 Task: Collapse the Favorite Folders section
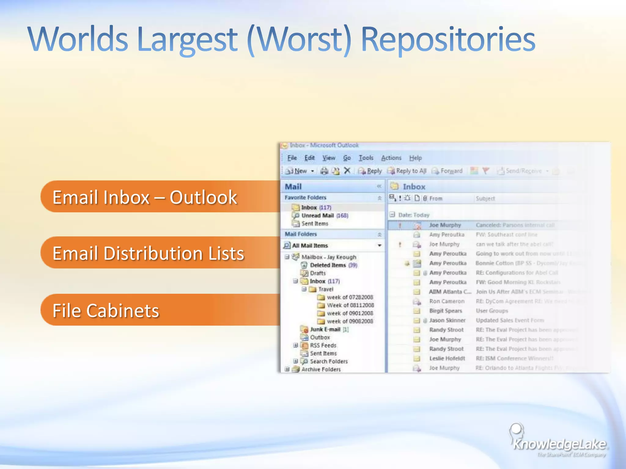379,198
